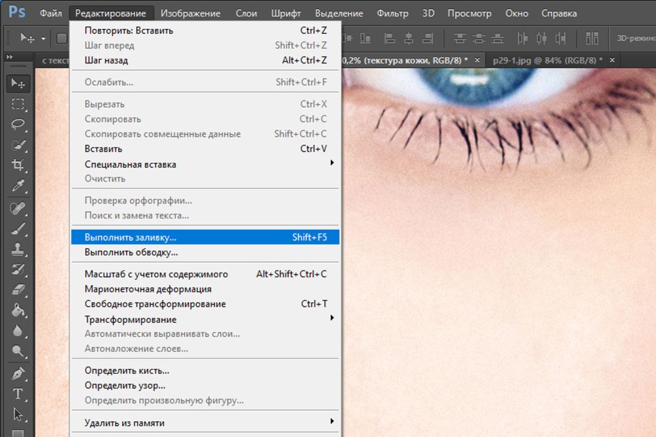The height and width of the screenshot is (437, 656).
Task: Click the Align Horizontal Centers icon
Action: 408,39
